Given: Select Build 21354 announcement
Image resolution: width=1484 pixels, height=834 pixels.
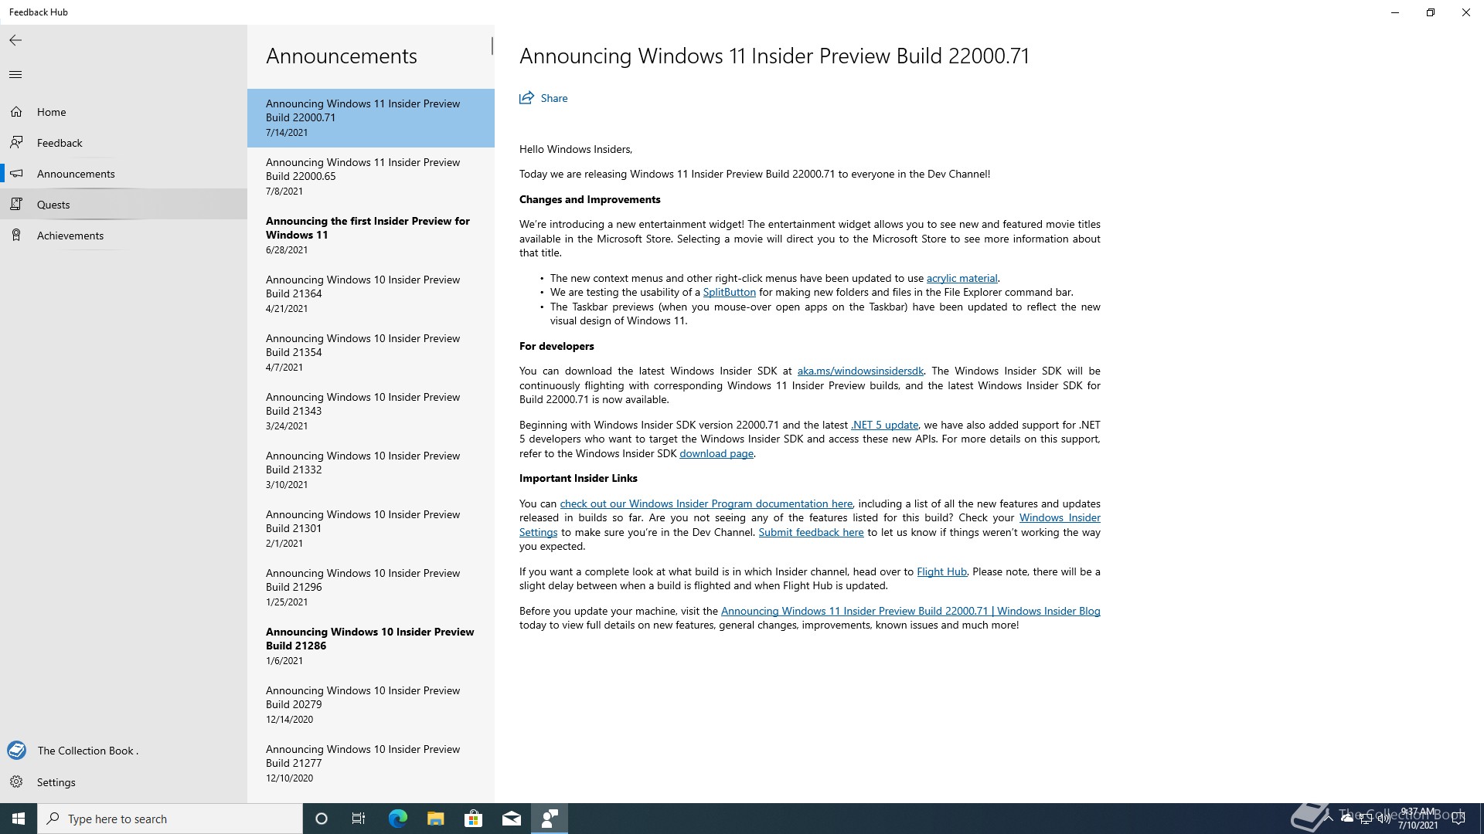Looking at the screenshot, I should tap(371, 353).
